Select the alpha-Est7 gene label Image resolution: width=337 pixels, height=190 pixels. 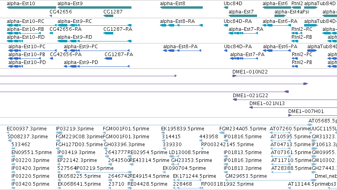(x=241, y=11)
